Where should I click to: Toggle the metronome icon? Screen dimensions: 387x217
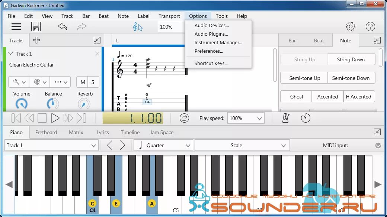tap(286, 118)
